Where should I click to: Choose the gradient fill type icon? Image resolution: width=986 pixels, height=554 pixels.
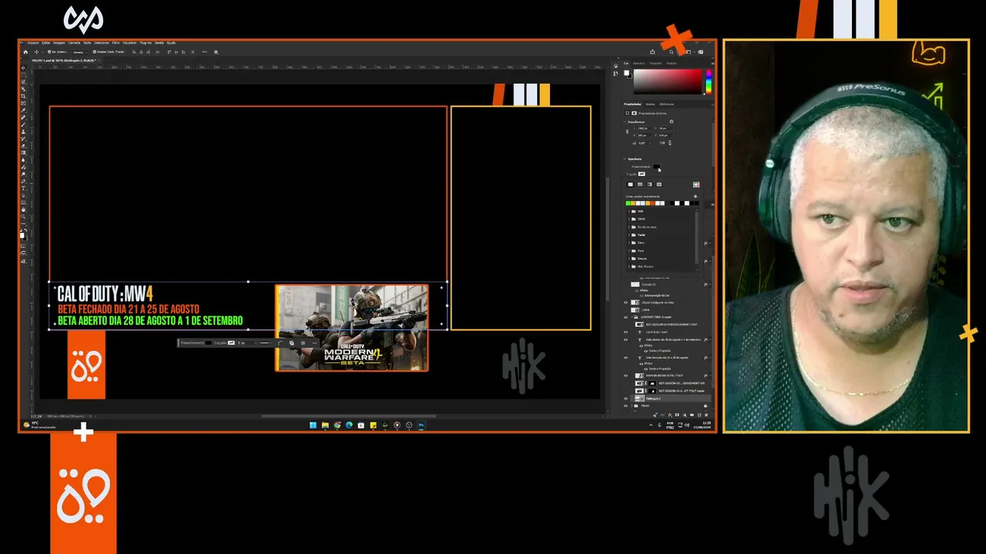pos(649,185)
